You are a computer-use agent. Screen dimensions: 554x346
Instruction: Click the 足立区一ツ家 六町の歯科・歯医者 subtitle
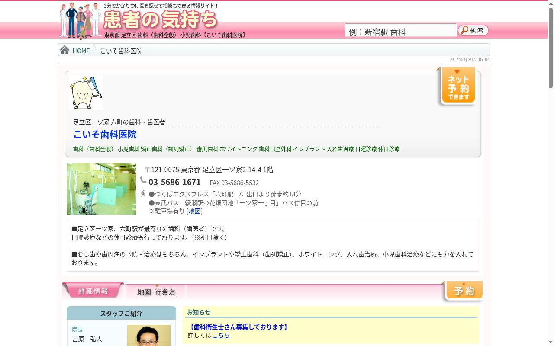[x=119, y=122]
